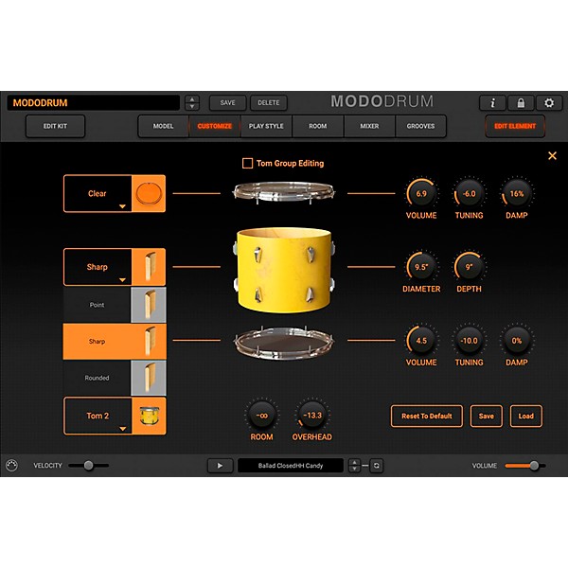Click top head VOLUME knob 6.9
This screenshot has height=568, width=568.
421,193
